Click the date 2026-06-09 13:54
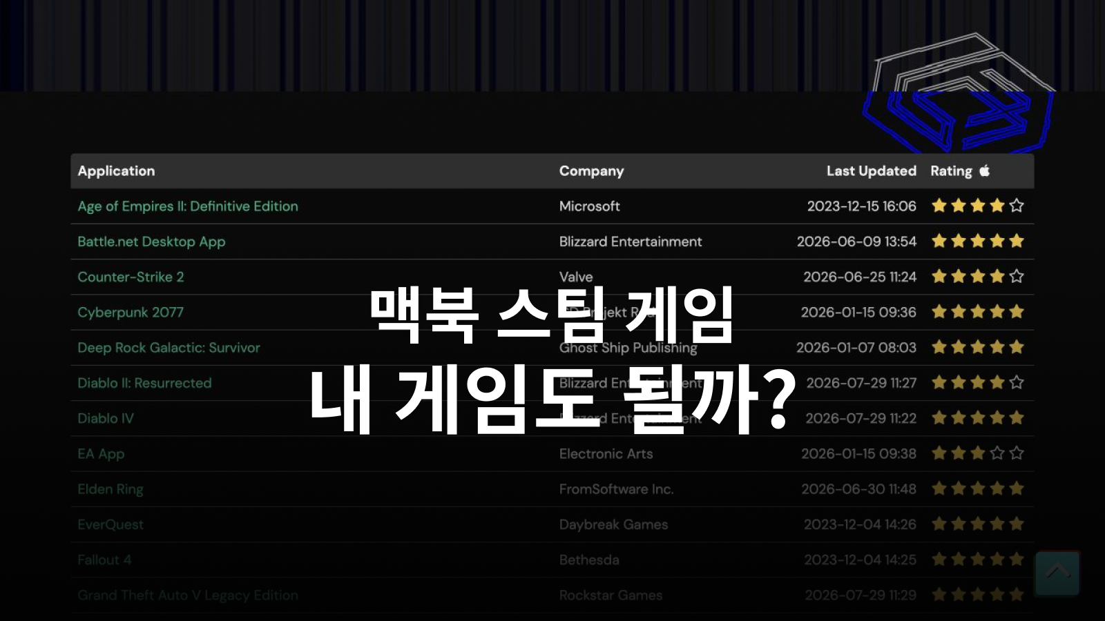This screenshot has height=621, width=1105. click(x=856, y=241)
